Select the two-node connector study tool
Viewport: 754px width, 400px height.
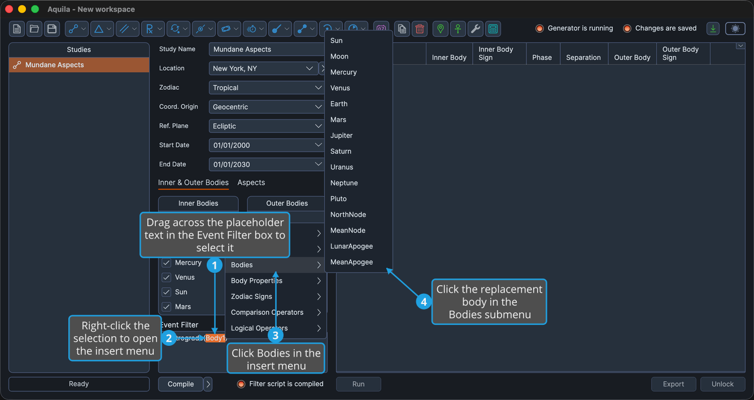[x=302, y=29]
